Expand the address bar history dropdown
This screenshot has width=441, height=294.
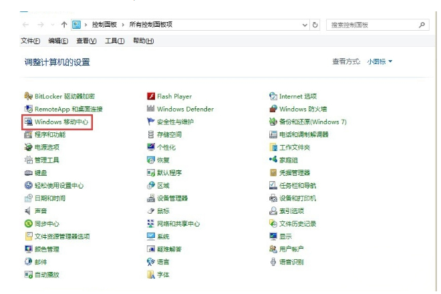tap(305, 25)
